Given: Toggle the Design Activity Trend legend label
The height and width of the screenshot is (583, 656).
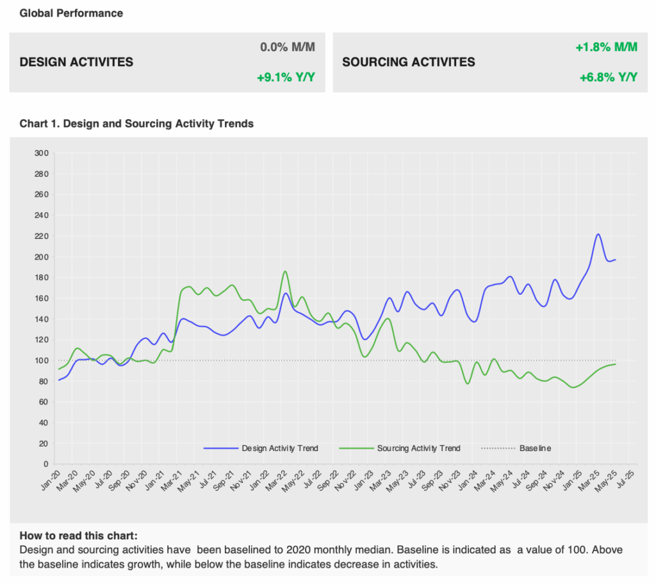Looking at the screenshot, I should point(279,448).
